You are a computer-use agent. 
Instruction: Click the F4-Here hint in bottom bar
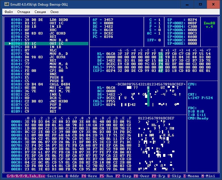pos(89,176)
